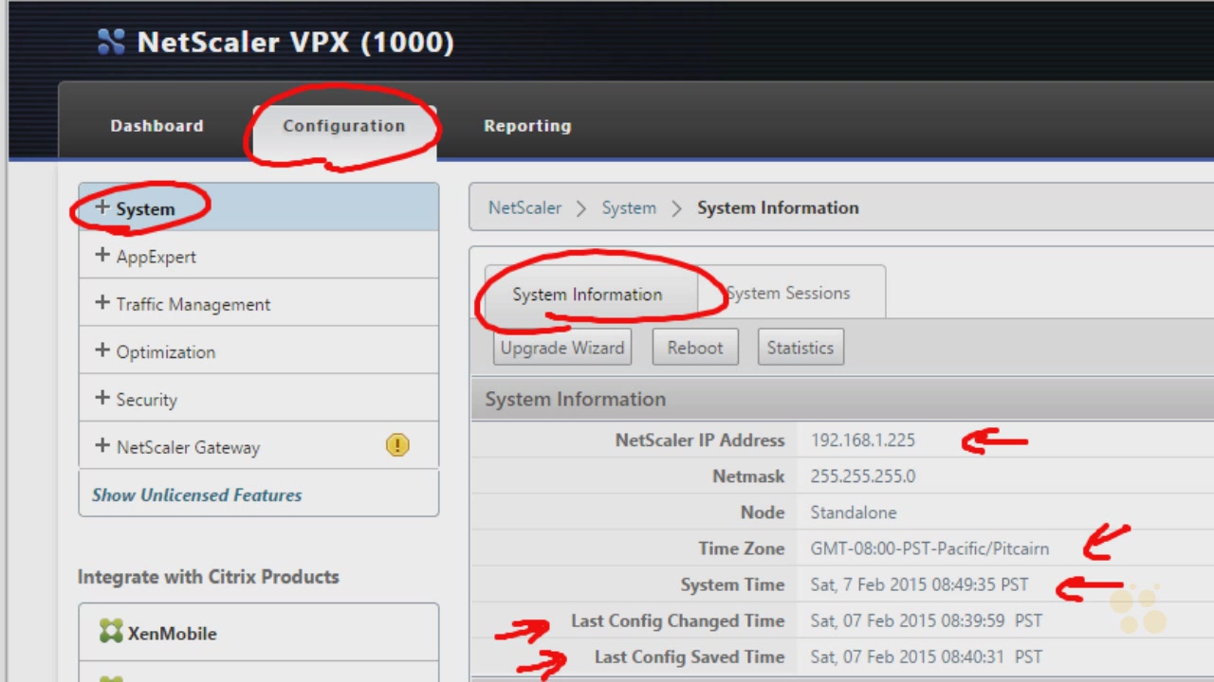Open the Dashboard tab
1214x682 pixels.
(156, 126)
